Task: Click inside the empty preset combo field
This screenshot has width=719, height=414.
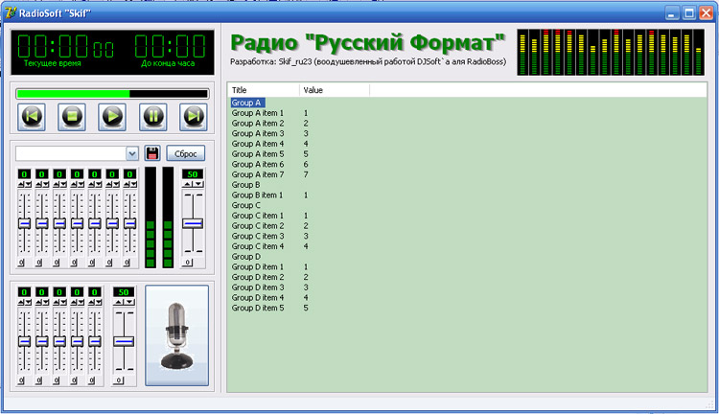Action: pos(71,153)
